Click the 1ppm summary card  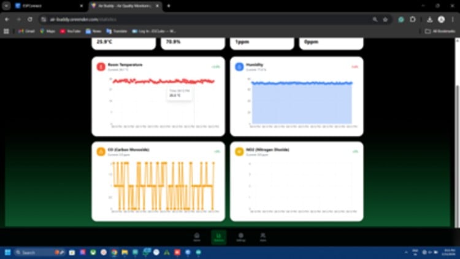point(262,44)
